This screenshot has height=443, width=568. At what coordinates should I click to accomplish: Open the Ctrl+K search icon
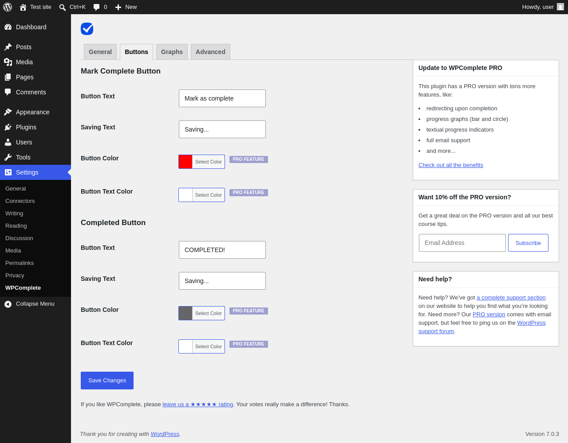coord(63,7)
